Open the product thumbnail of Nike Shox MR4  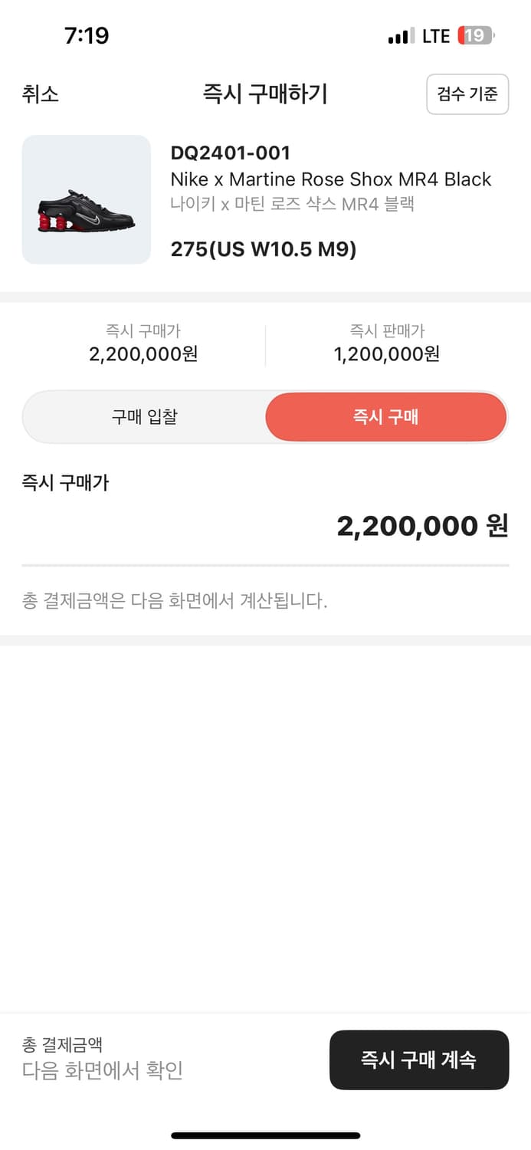click(x=86, y=201)
